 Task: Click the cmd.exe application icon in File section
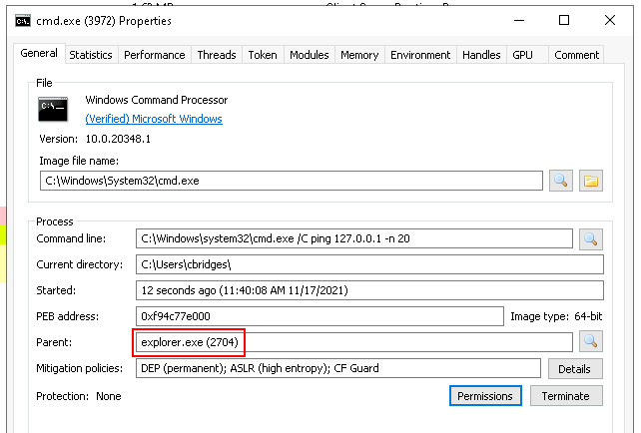(x=53, y=109)
